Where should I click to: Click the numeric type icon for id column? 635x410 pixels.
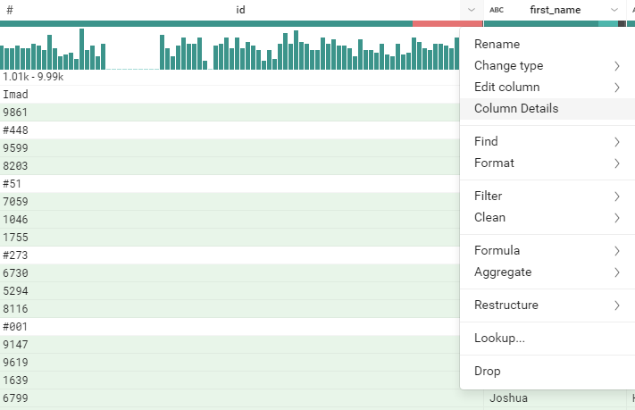9,9
